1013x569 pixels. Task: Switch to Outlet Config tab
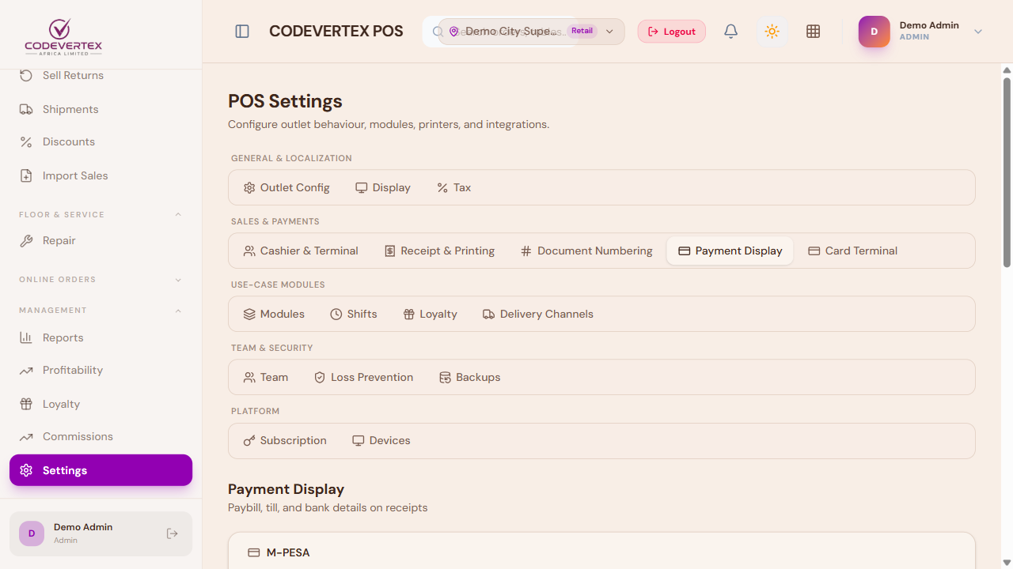tap(286, 187)
